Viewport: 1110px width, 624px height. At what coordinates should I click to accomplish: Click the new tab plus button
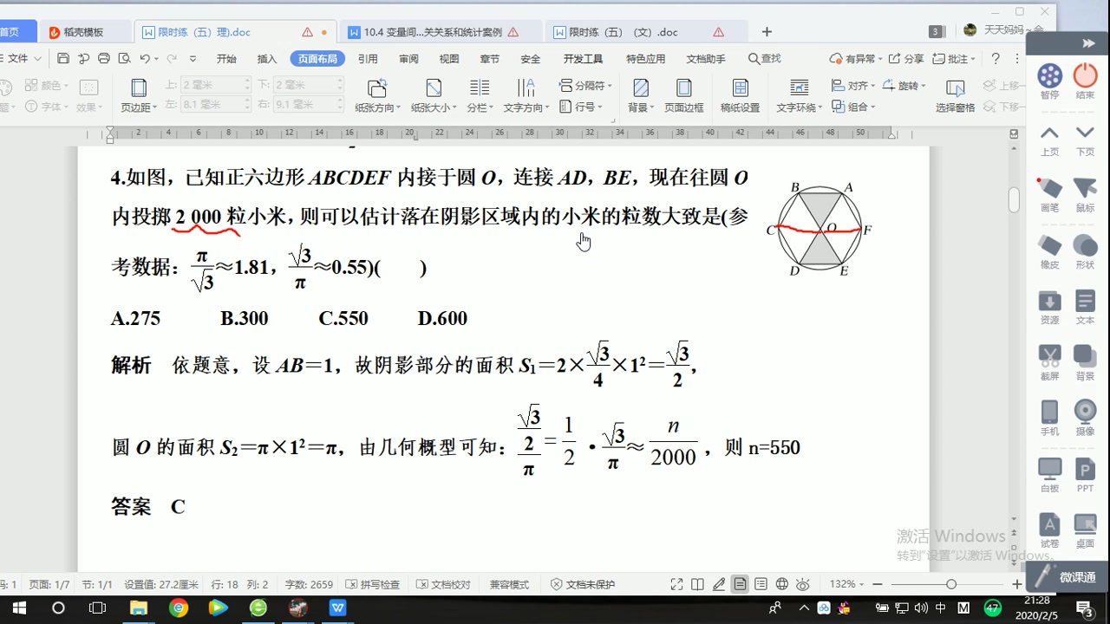[767, 32]
